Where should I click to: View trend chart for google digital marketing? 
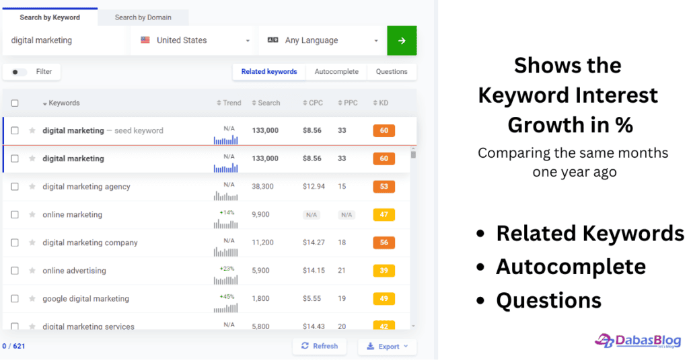(x=226, y=308)
